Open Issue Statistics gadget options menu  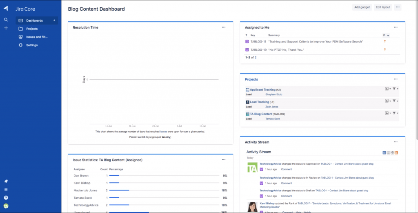point(224,159)
